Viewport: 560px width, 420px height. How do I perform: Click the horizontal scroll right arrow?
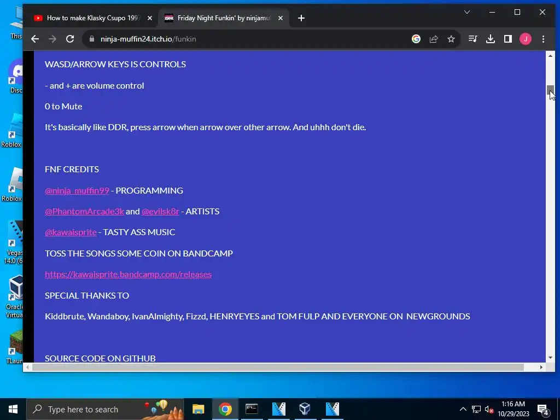(541, 367)
